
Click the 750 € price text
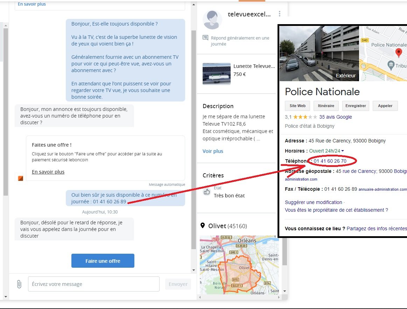coord(240,74)
